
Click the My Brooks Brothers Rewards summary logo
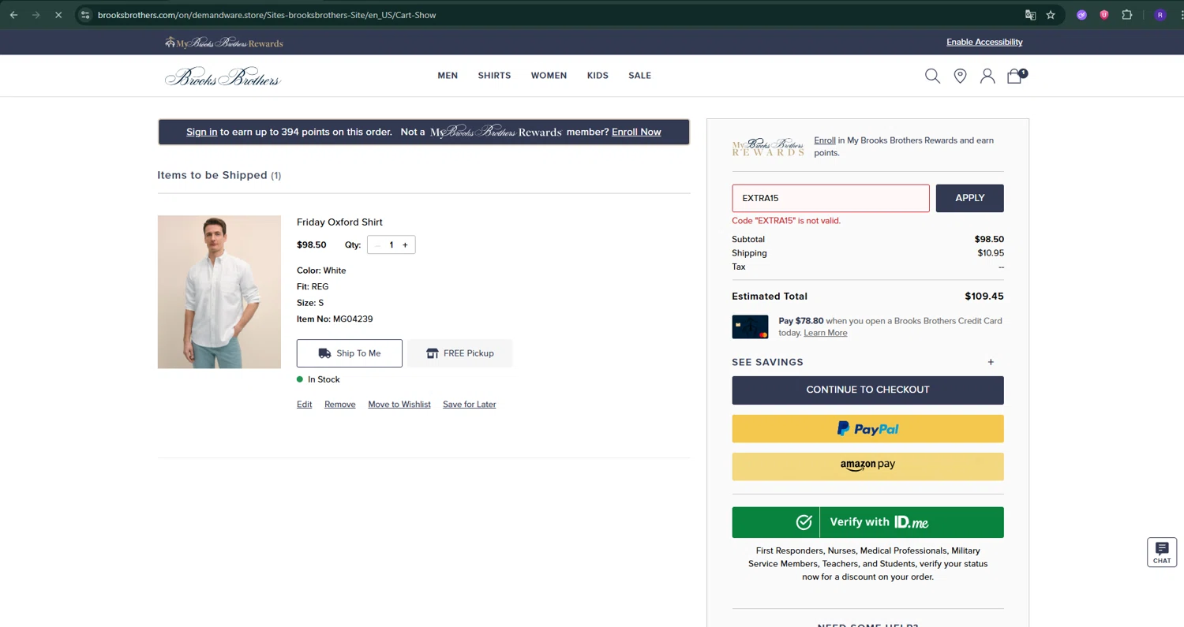768,147
